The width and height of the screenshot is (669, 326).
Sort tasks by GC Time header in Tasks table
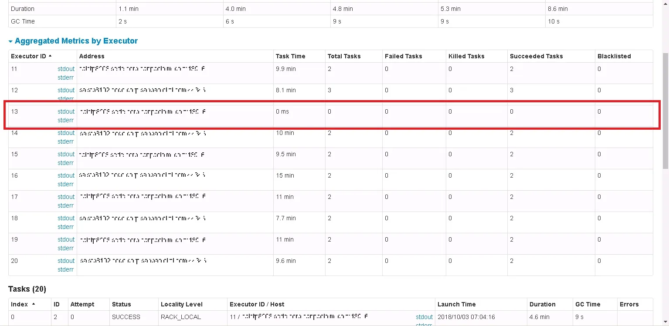click(x=587, y=304)
